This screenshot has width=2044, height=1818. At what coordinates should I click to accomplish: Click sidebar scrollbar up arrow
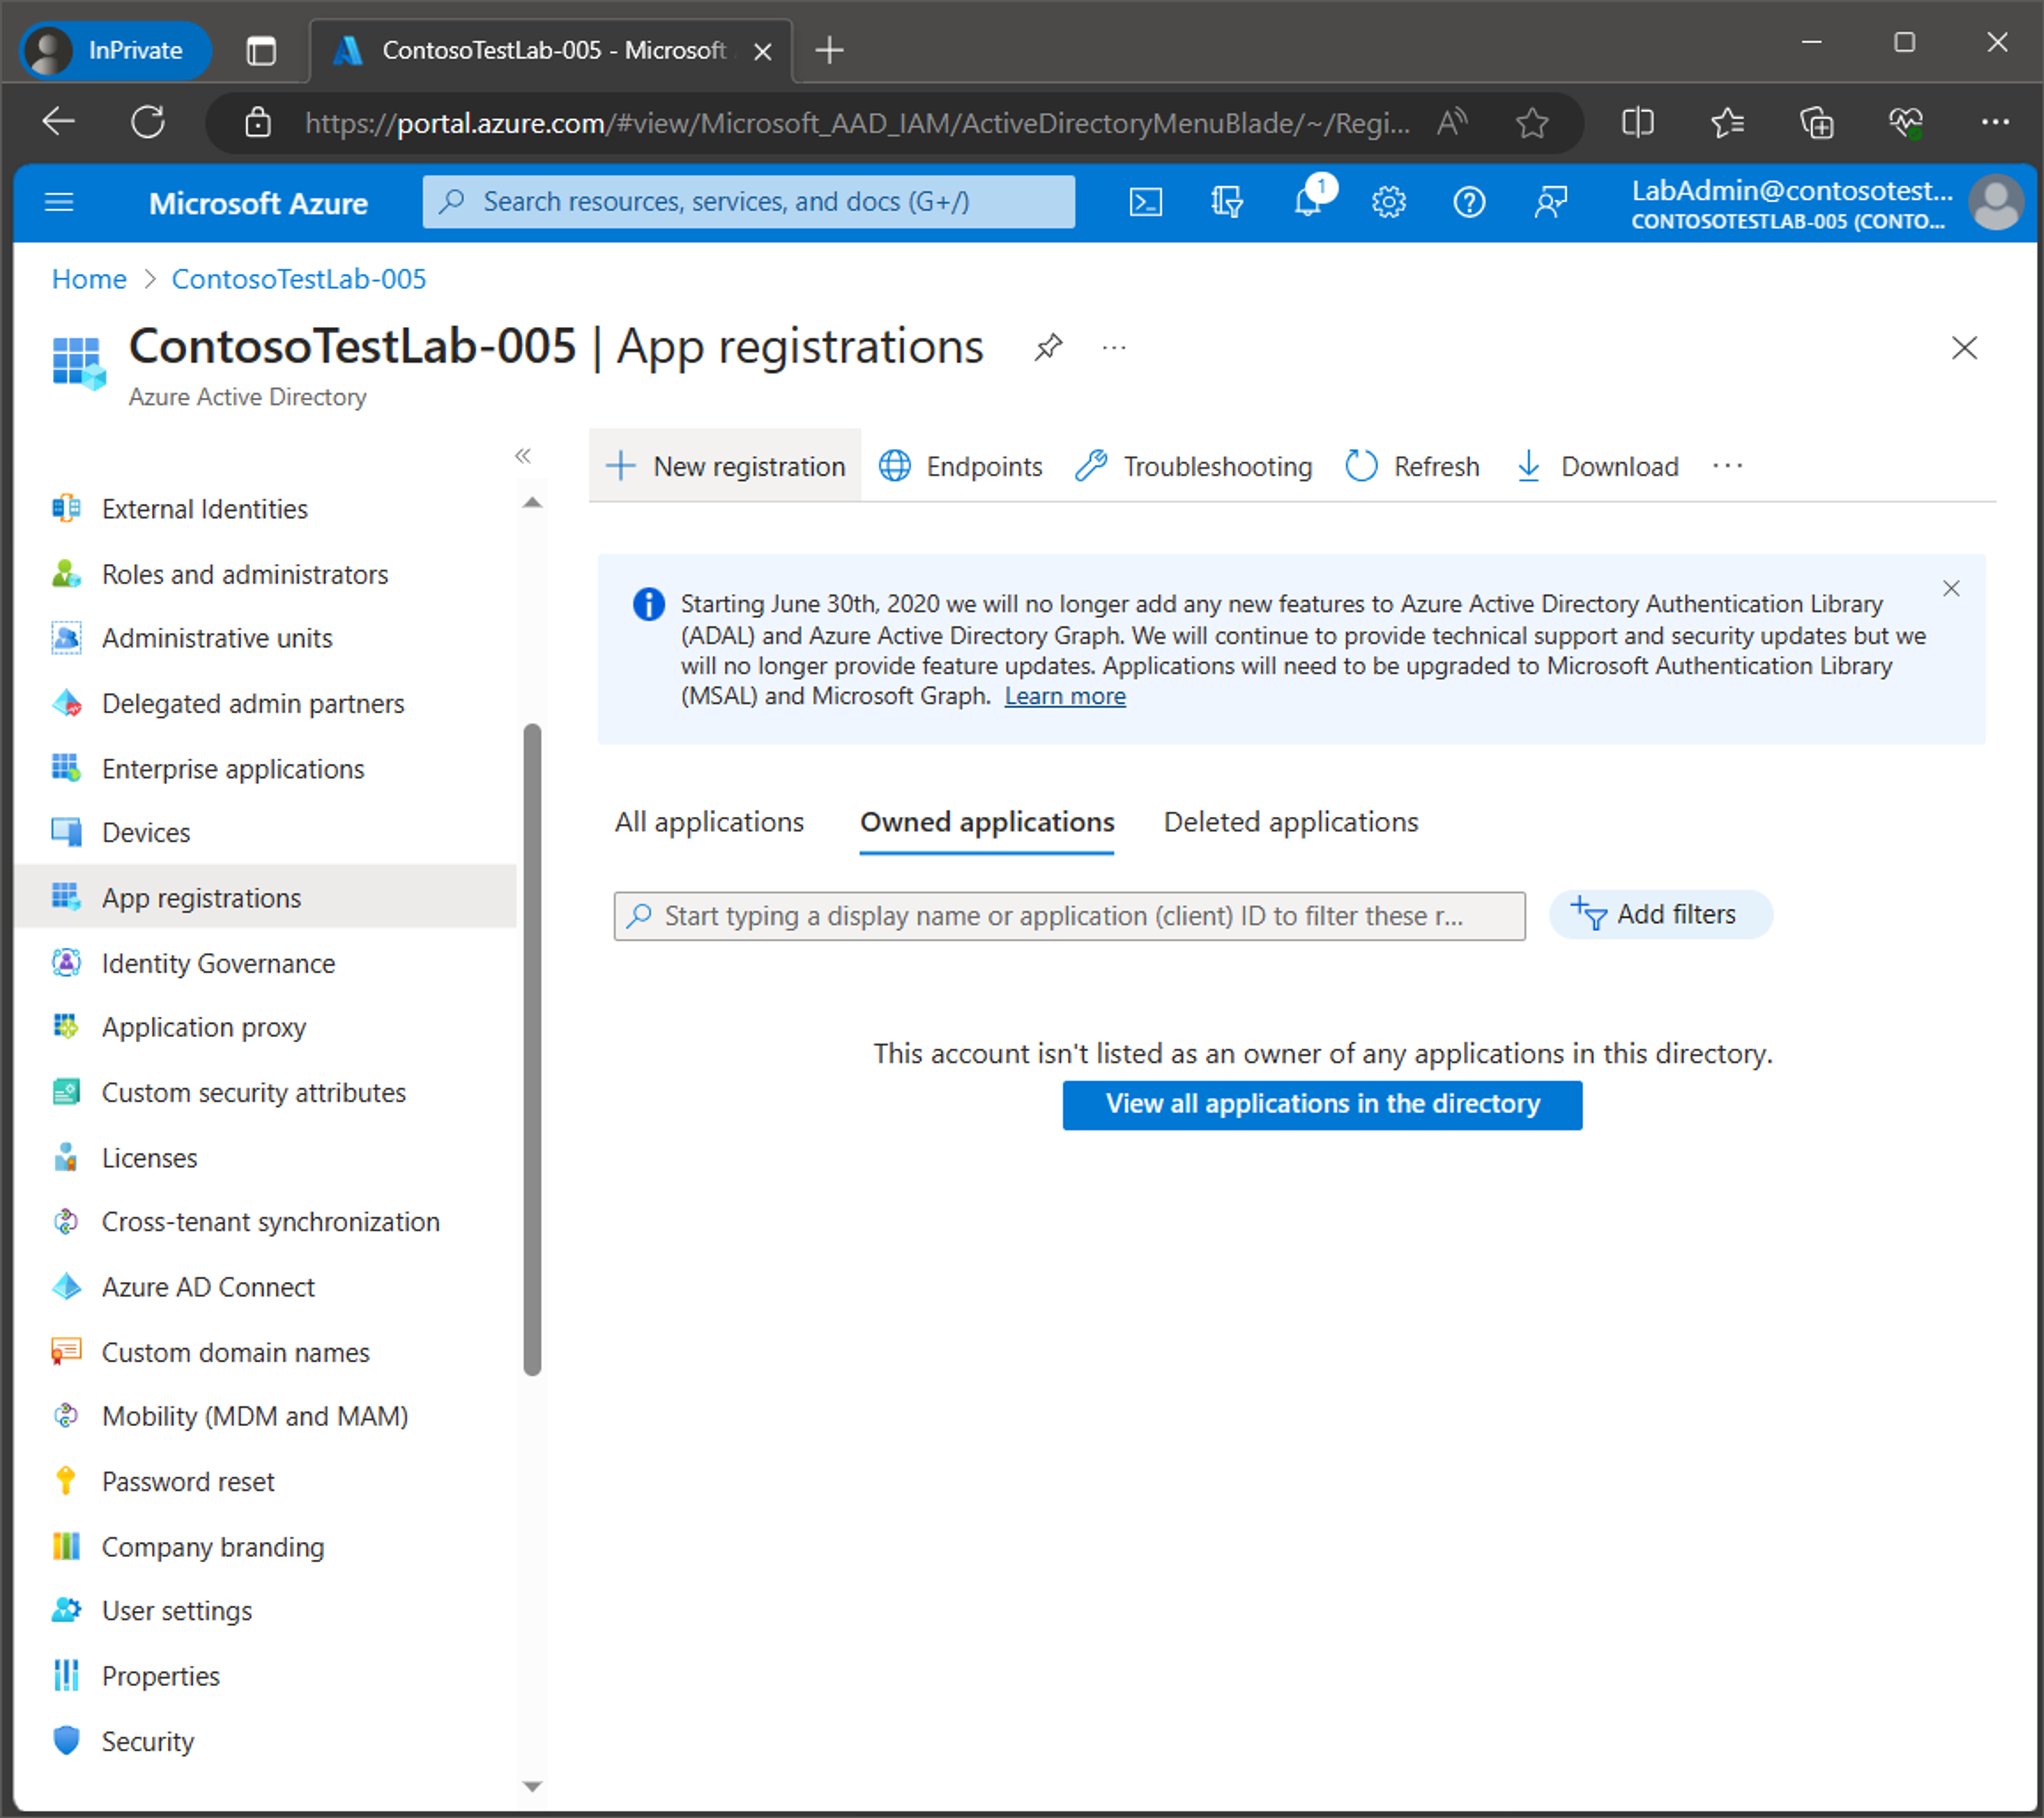532,502
